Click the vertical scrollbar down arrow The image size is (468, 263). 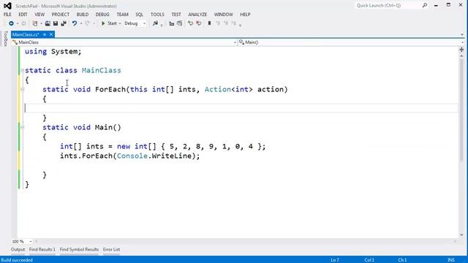click(461, 235)
